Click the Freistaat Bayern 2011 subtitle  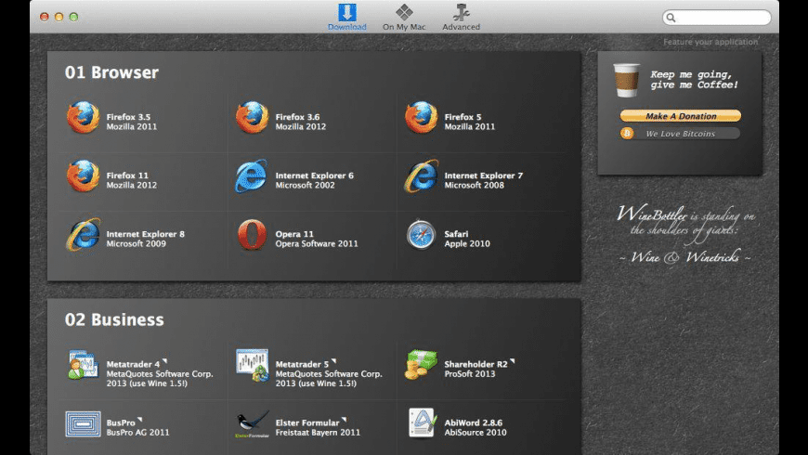[x=318, y=433]
